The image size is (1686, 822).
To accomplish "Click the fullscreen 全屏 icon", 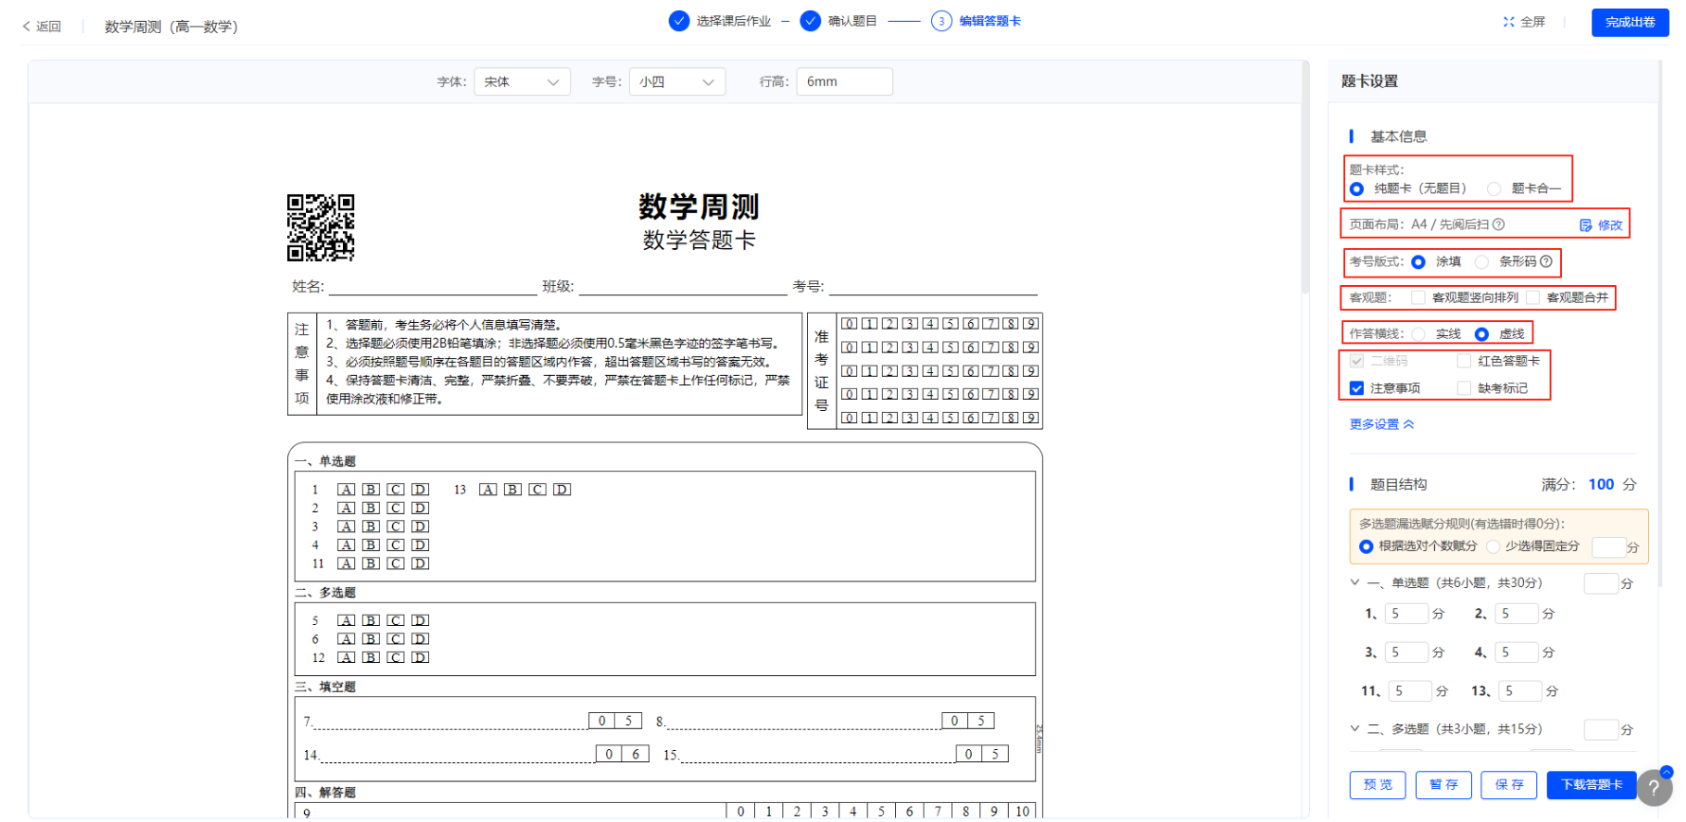I will coord(1509,22).
